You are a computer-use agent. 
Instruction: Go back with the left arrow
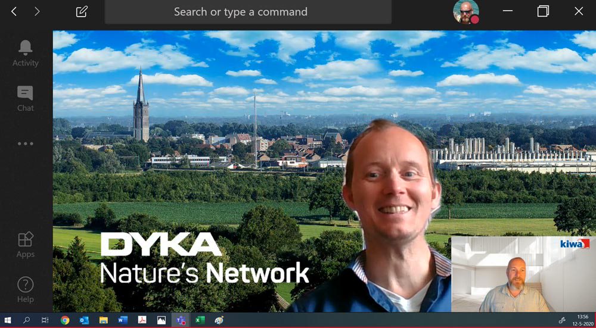(x=14, y=11)
